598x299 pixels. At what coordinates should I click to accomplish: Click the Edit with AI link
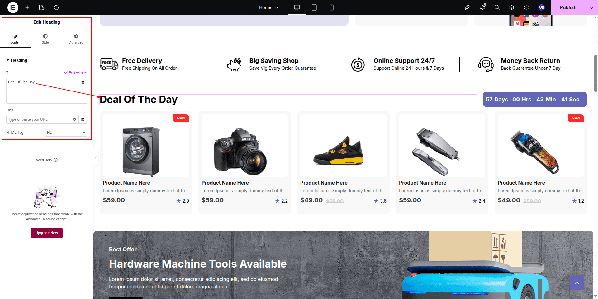click(x=76, y=73)
